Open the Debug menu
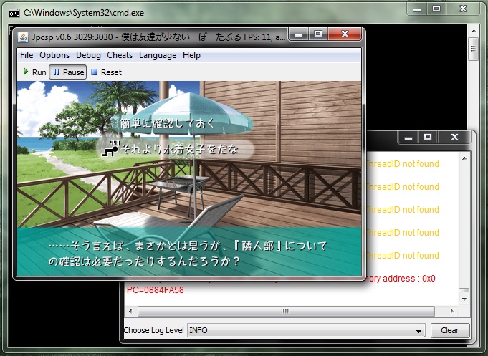 click(x=88, y=55)
